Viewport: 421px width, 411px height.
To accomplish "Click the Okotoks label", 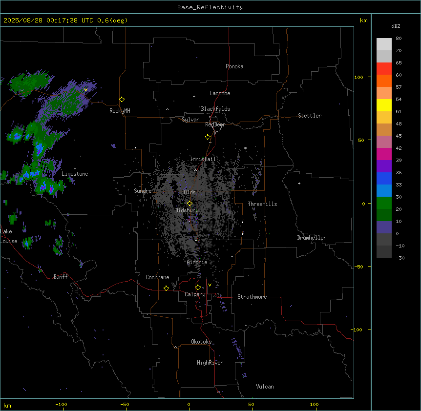I will pyautogui.click(x=201, y=342).
